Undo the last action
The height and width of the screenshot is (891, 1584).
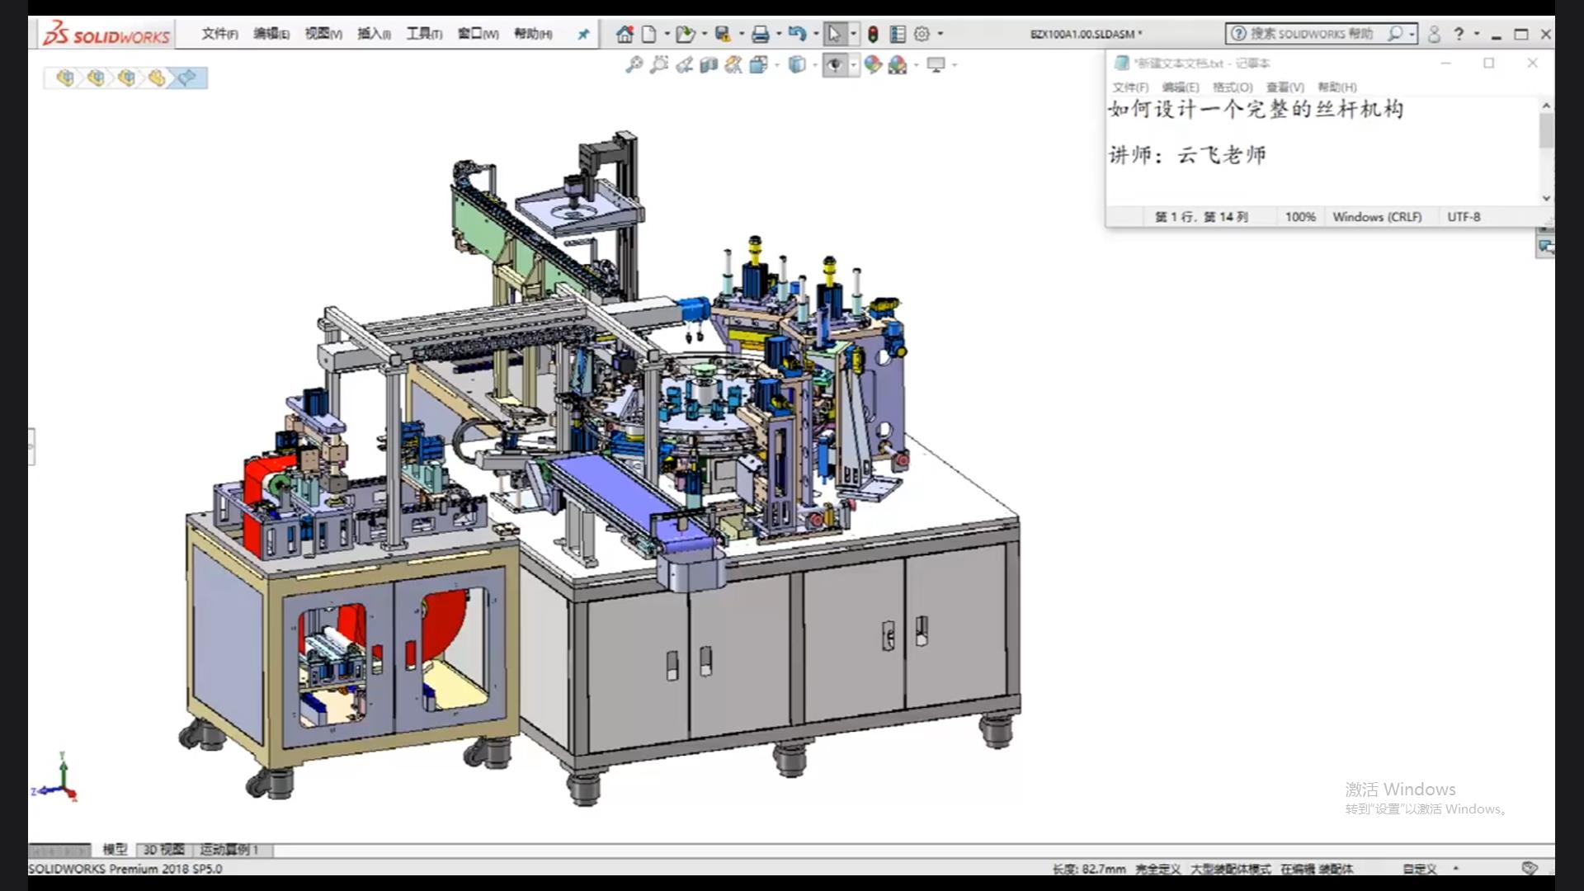point(797,34)
